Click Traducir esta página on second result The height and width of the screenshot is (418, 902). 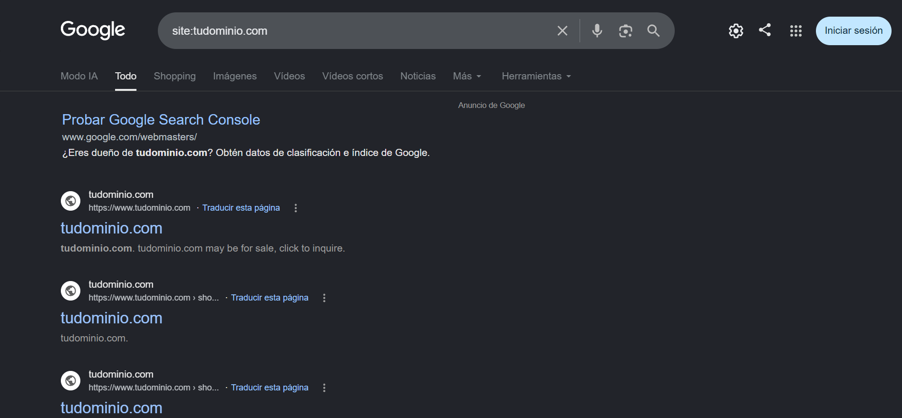tap(270, 298)
